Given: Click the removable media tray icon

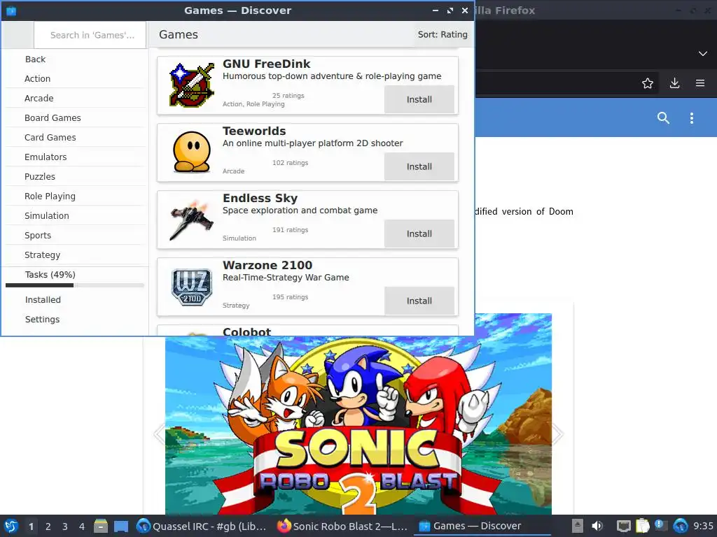Looking at the screenshot, I should tap(578, 526).
